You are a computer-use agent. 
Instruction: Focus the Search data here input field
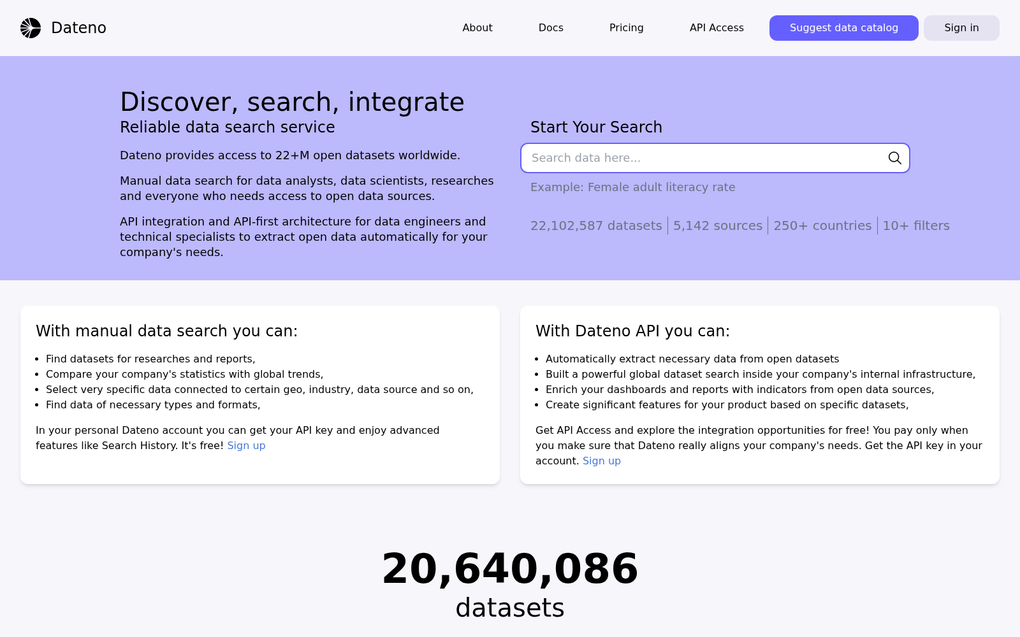tap(715, 158)
